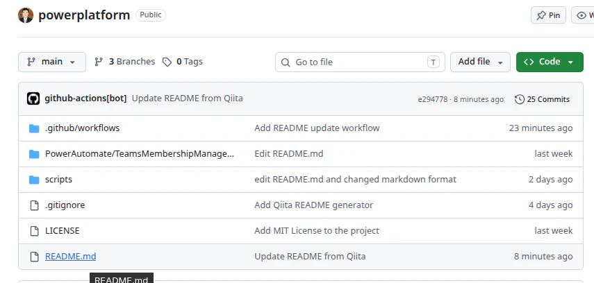Expand the Add file dropdown
594x283 pixels.
coord(480,62)
